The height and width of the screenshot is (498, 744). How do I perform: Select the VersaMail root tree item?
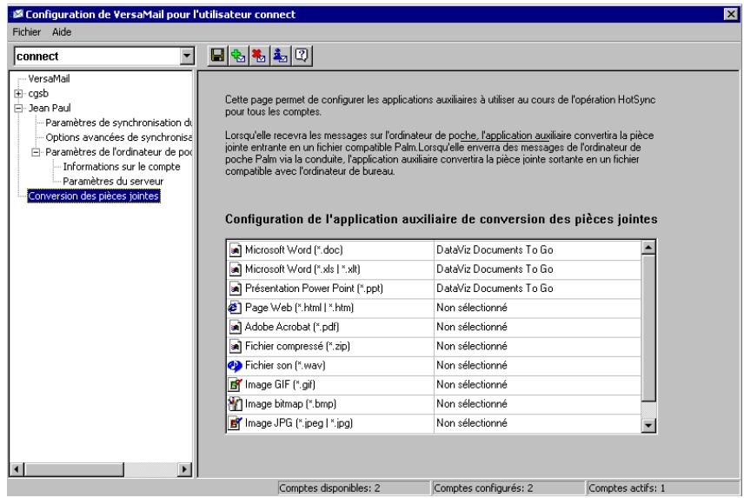(x=49, y=79)
